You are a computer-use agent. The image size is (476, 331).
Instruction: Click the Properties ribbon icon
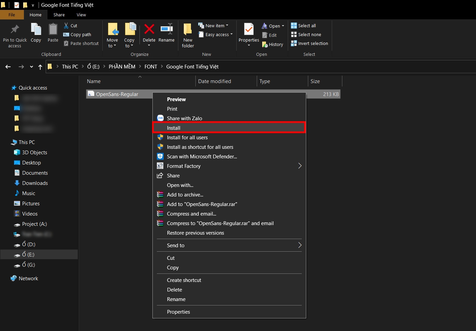coord(249,29)
